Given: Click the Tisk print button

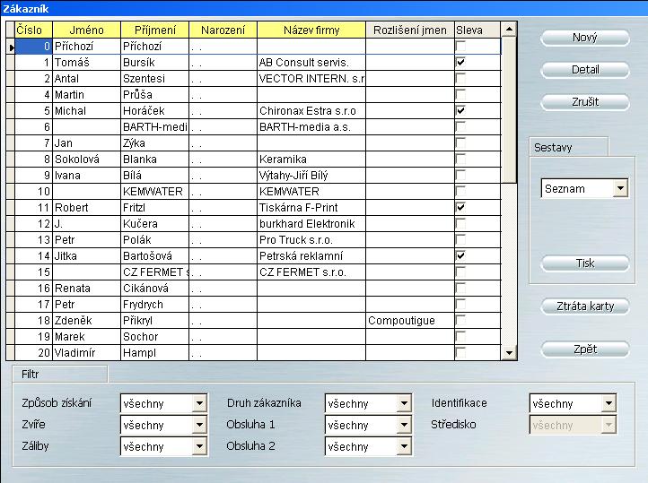Looking at the screenshot, I should tap(585, 263).
